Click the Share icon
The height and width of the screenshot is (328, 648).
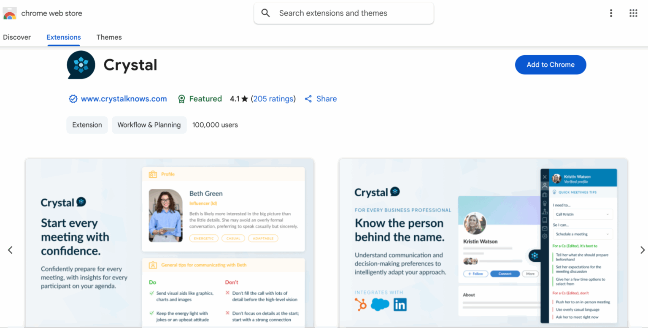click(308, 98)
